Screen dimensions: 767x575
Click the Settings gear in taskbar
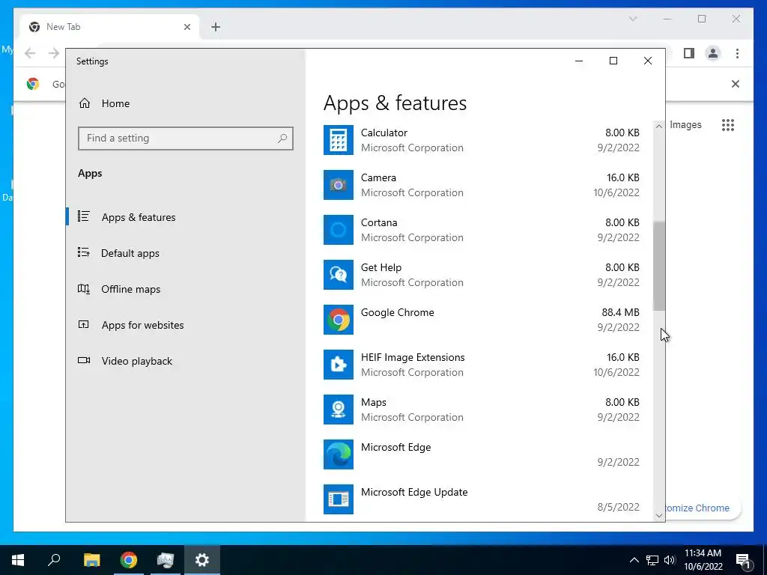pyautogui.click(x=202, y=560)
